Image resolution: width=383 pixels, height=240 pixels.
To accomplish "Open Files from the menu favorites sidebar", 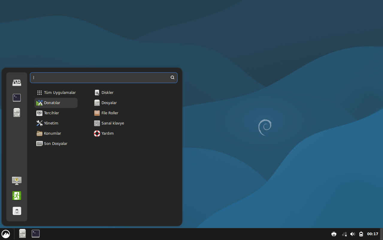I will point(17,112).
